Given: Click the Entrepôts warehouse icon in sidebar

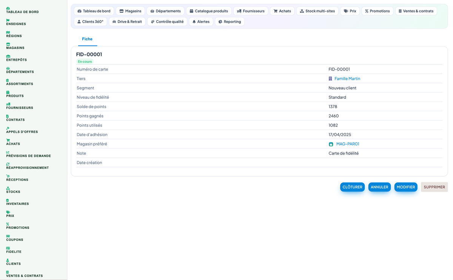Looking at the screenshot, I should 8,56.
